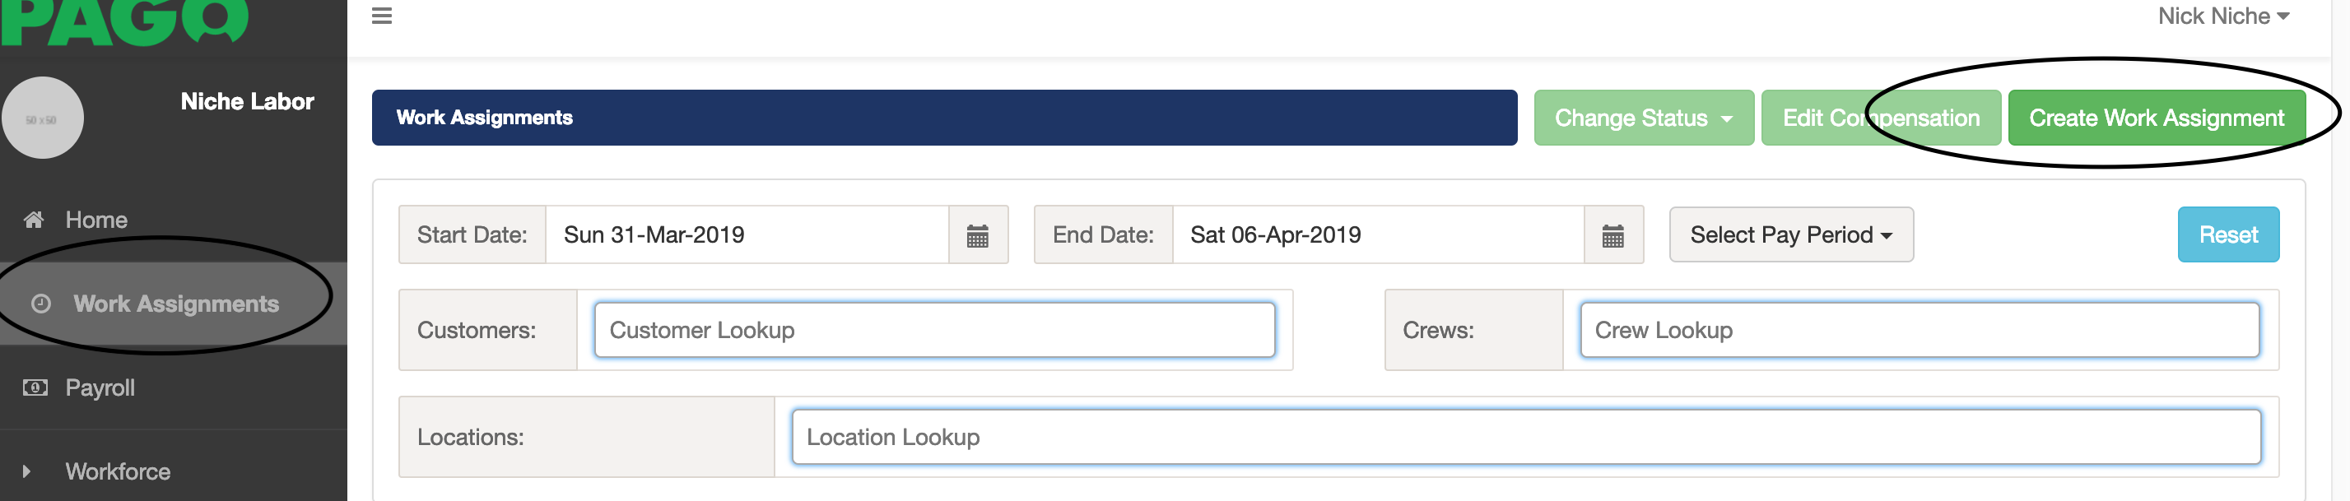2350x501 pixels.
Task: Open the hamburger navigation menu
Action: [x=382, y=15]
